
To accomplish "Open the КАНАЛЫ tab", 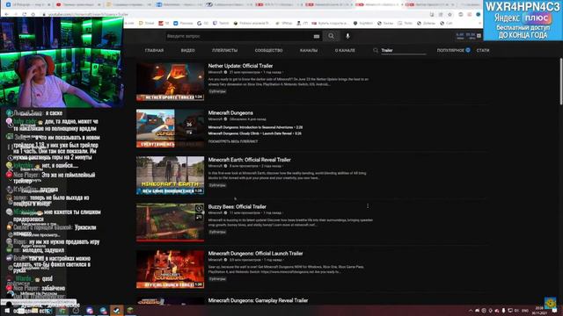I will click(309, 51).
